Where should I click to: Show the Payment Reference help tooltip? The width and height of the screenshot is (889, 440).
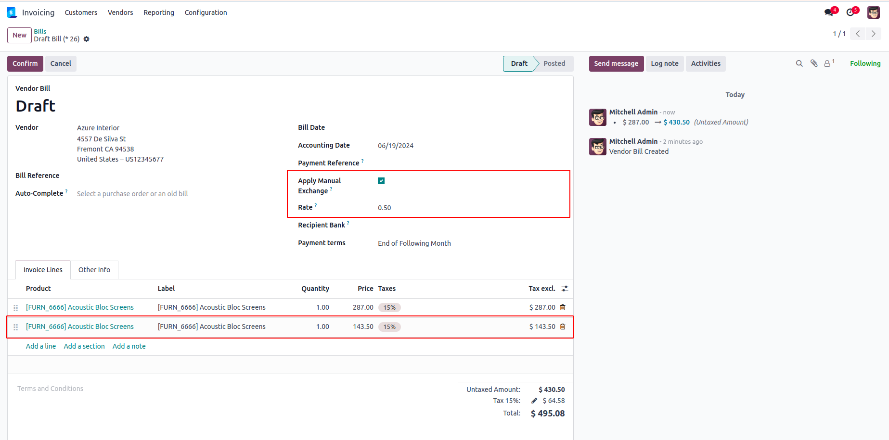362,161
